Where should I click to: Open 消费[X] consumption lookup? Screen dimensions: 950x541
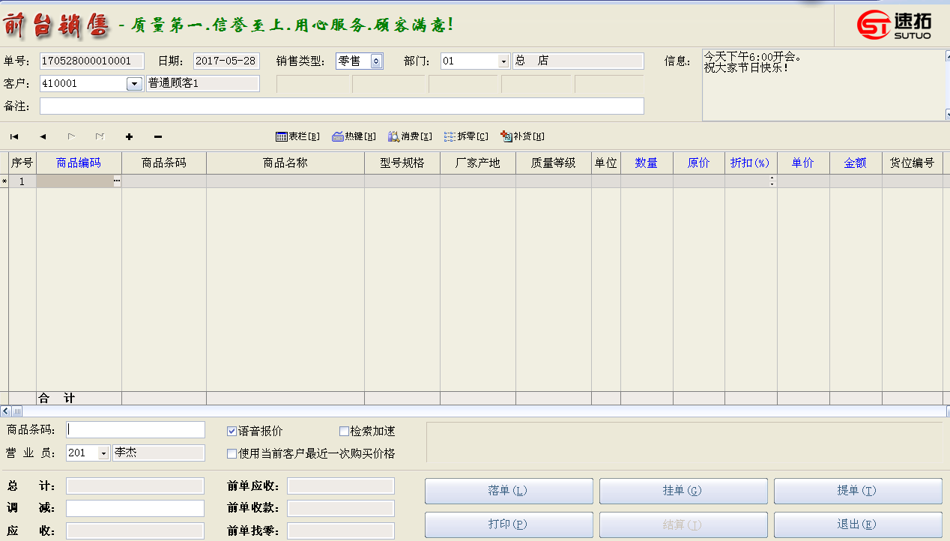(410, 136)
